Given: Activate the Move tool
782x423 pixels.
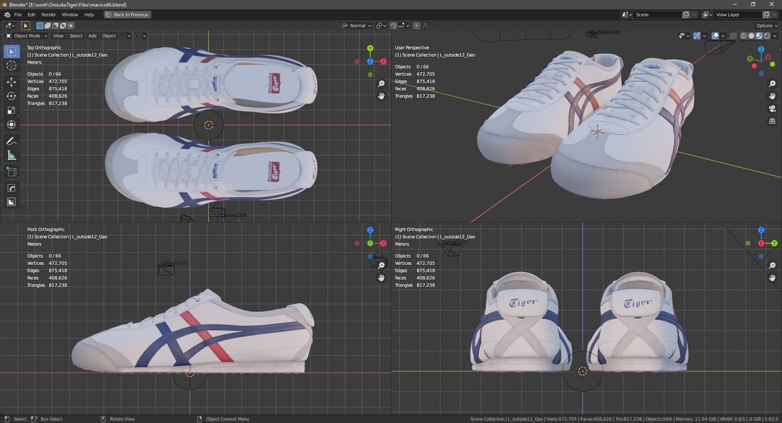Looking at the screenshot, I should (11, 82).
